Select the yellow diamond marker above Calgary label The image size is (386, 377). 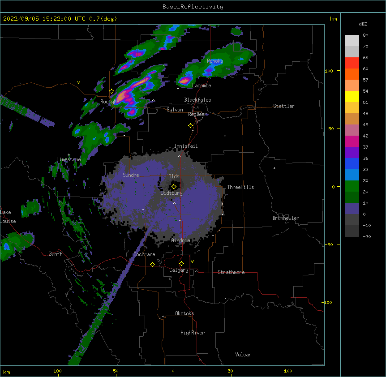181,264
